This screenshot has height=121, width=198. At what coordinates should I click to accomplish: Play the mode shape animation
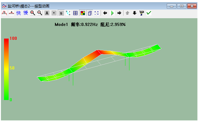(112, 13)
